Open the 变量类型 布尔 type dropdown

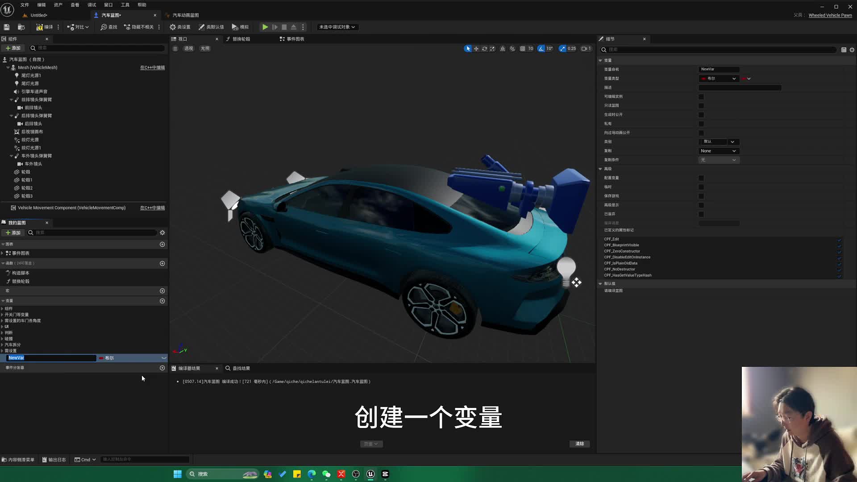coord(719,79)
